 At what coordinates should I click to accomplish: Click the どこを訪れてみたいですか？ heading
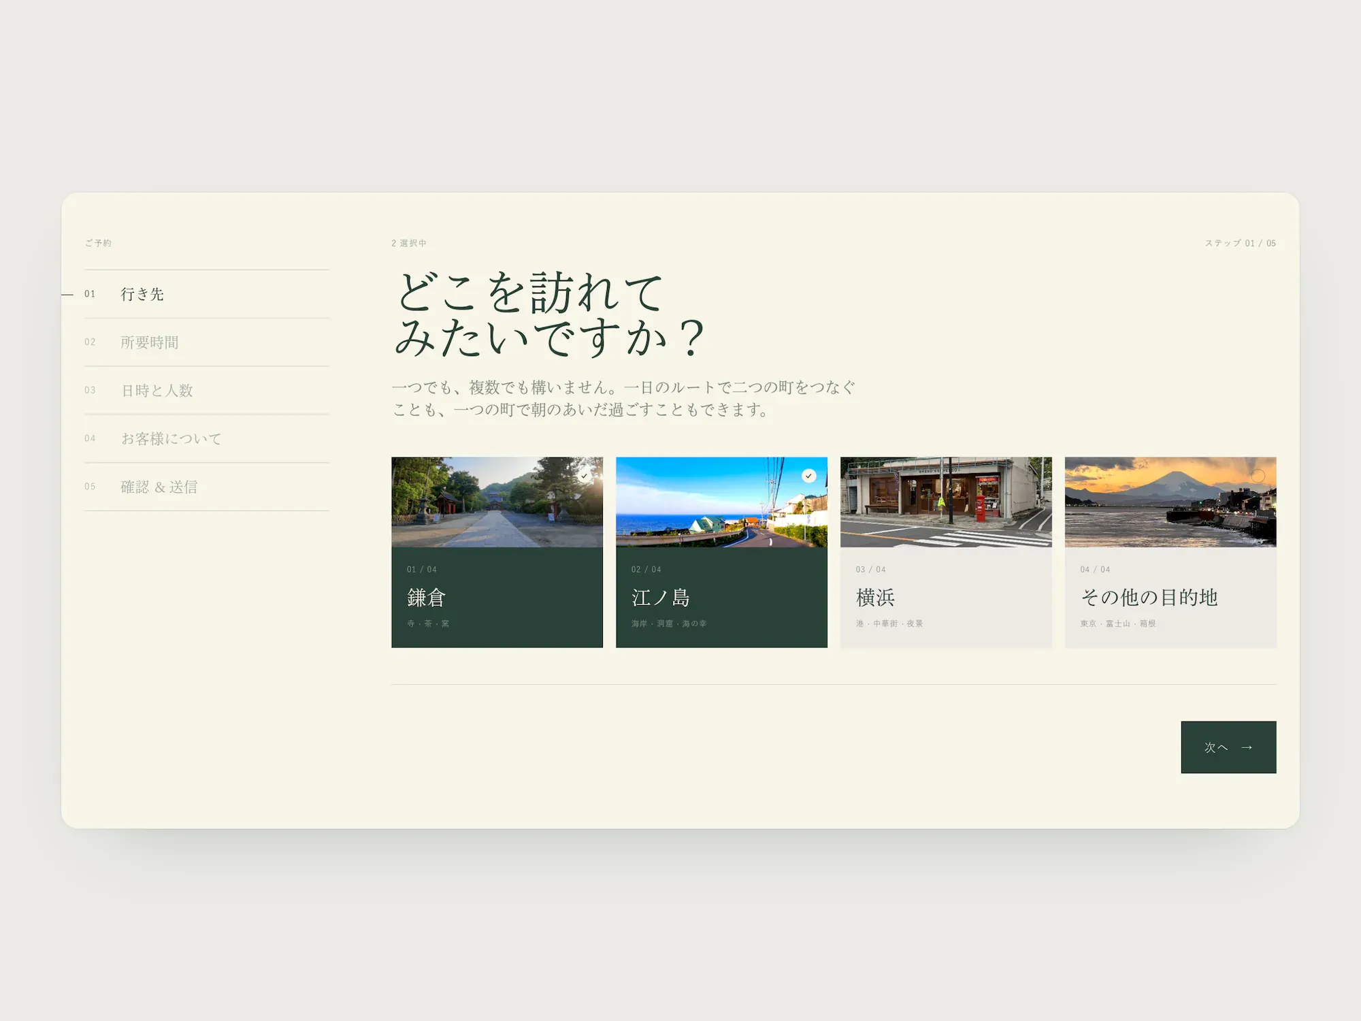(549, 314)
